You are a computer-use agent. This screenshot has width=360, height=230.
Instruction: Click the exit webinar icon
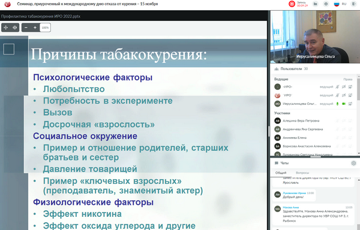click(x=353, y=4)
